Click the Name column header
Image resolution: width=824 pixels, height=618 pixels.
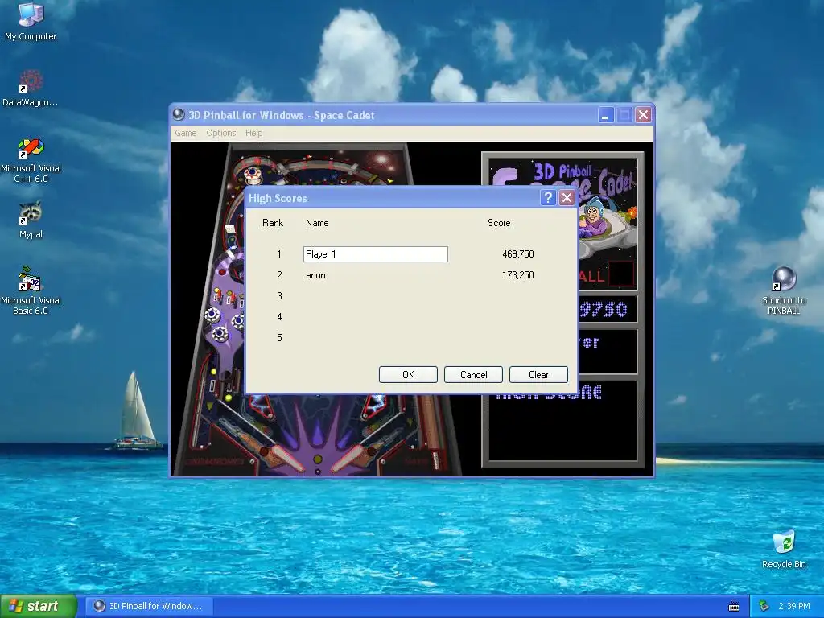317,223
